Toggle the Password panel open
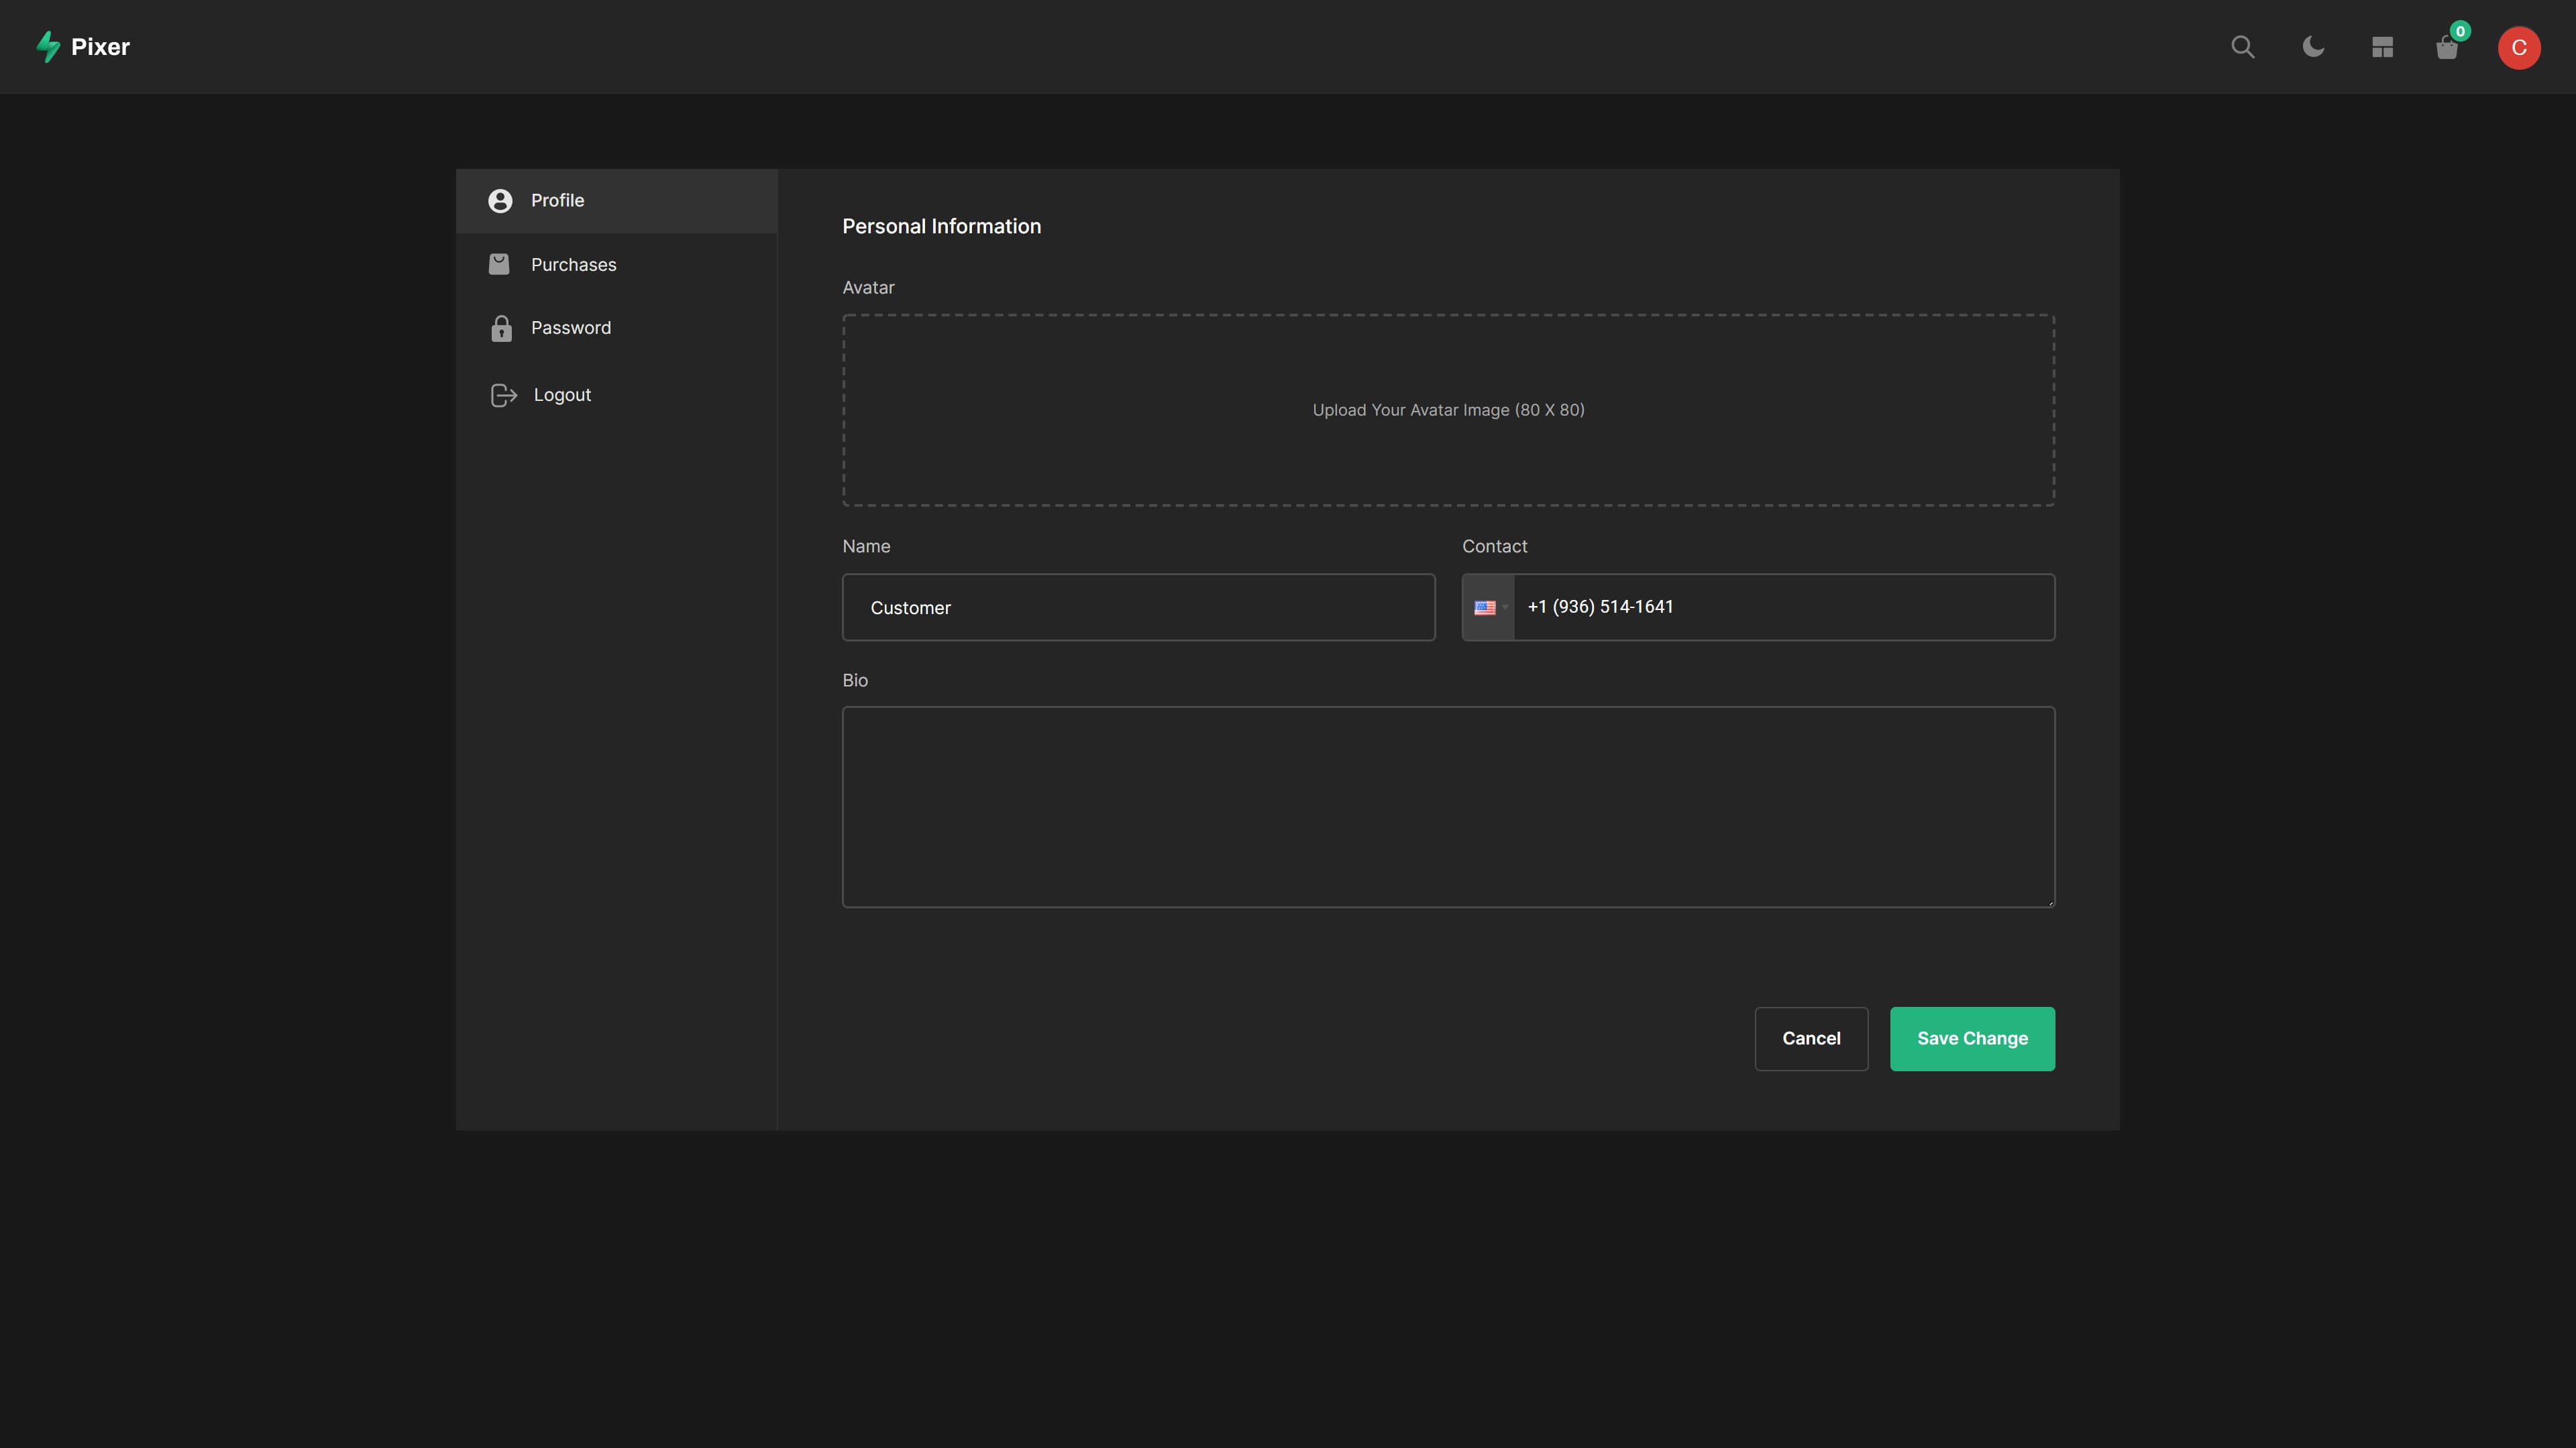The height and width of the screenshot is (1448, 2576). 571,328
